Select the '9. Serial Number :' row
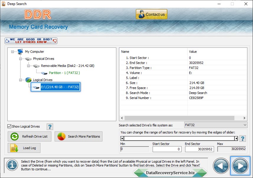Screen dimensions: 253x178 coord(183,98)
